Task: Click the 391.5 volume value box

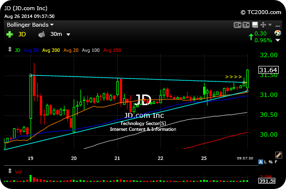Action: pos(267,181)
